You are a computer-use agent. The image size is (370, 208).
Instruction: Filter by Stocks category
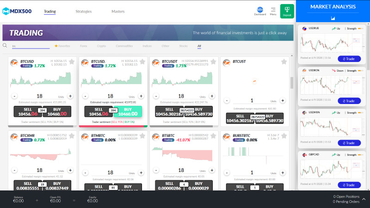click(x=183, y=46)
